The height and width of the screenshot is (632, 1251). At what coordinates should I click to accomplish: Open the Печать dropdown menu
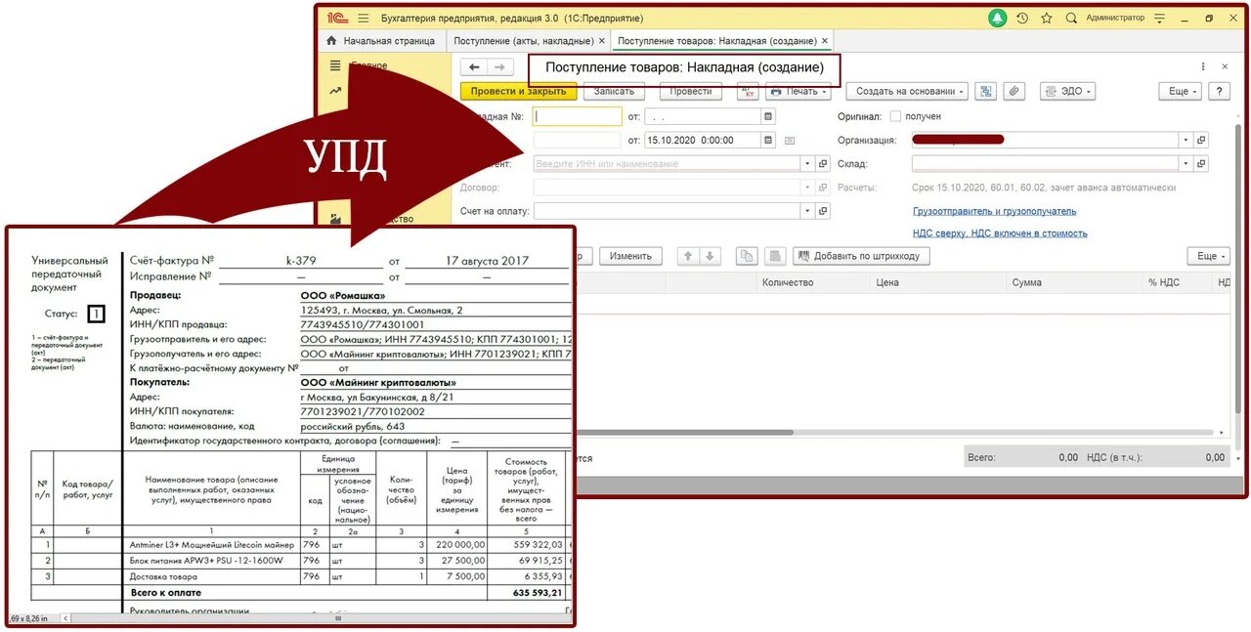point(798,91)
